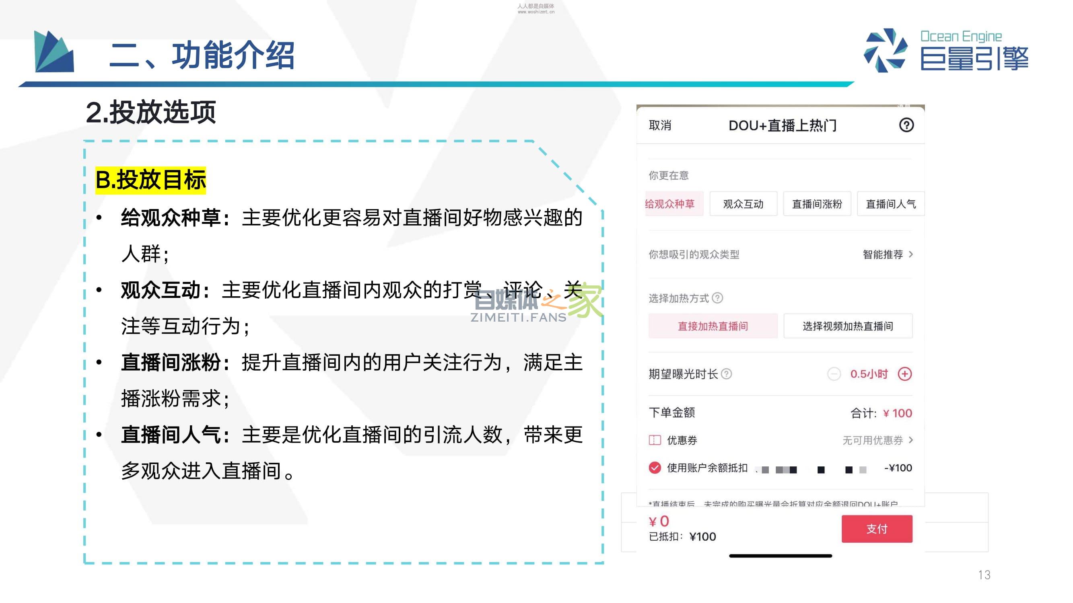Tap 取消 to cancel
This screenshot has height=603, width=1073.
660,125
